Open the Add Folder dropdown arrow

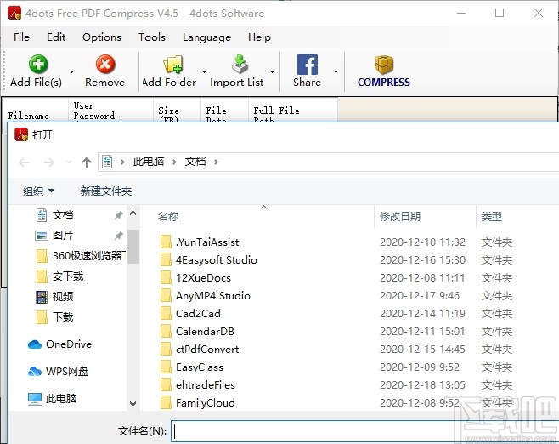point(204,71)
